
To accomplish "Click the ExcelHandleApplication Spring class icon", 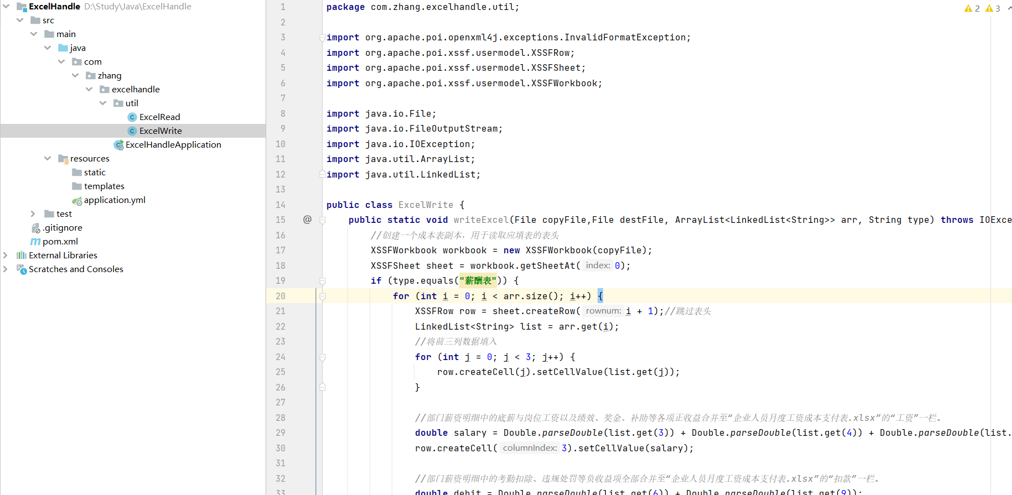I will 118,145.
